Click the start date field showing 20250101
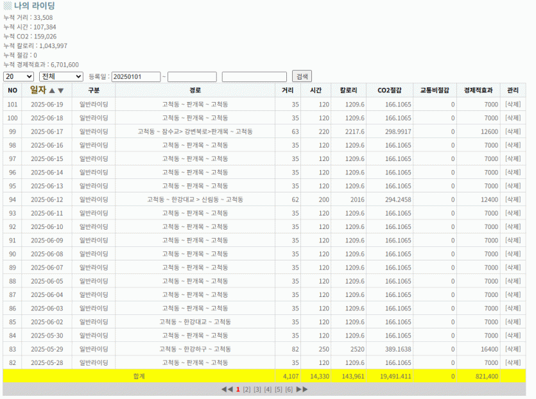 pyautogui.click(x=135, y=77)
